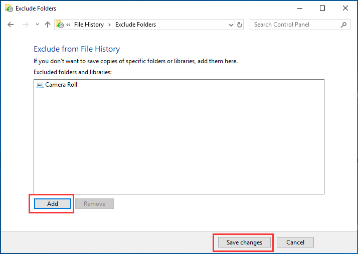Click the Exclude Folders title bar icon

tap(9, 8)
